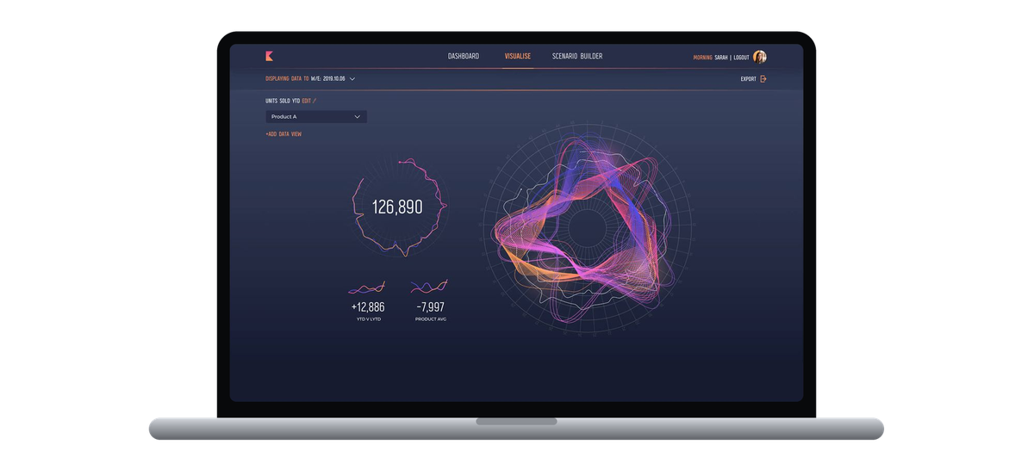Click the UNITS SOLD YTD label
Screen dimensions: 1034x470
pos(283,101)
